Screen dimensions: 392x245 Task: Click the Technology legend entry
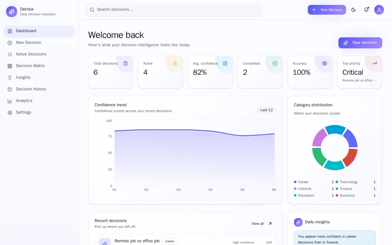(x=356, y=182)
